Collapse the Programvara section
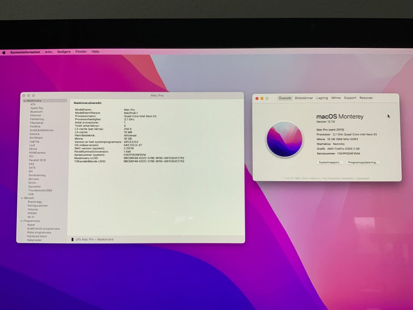Viewport: 413px width, 310px height. pos(22,221)
